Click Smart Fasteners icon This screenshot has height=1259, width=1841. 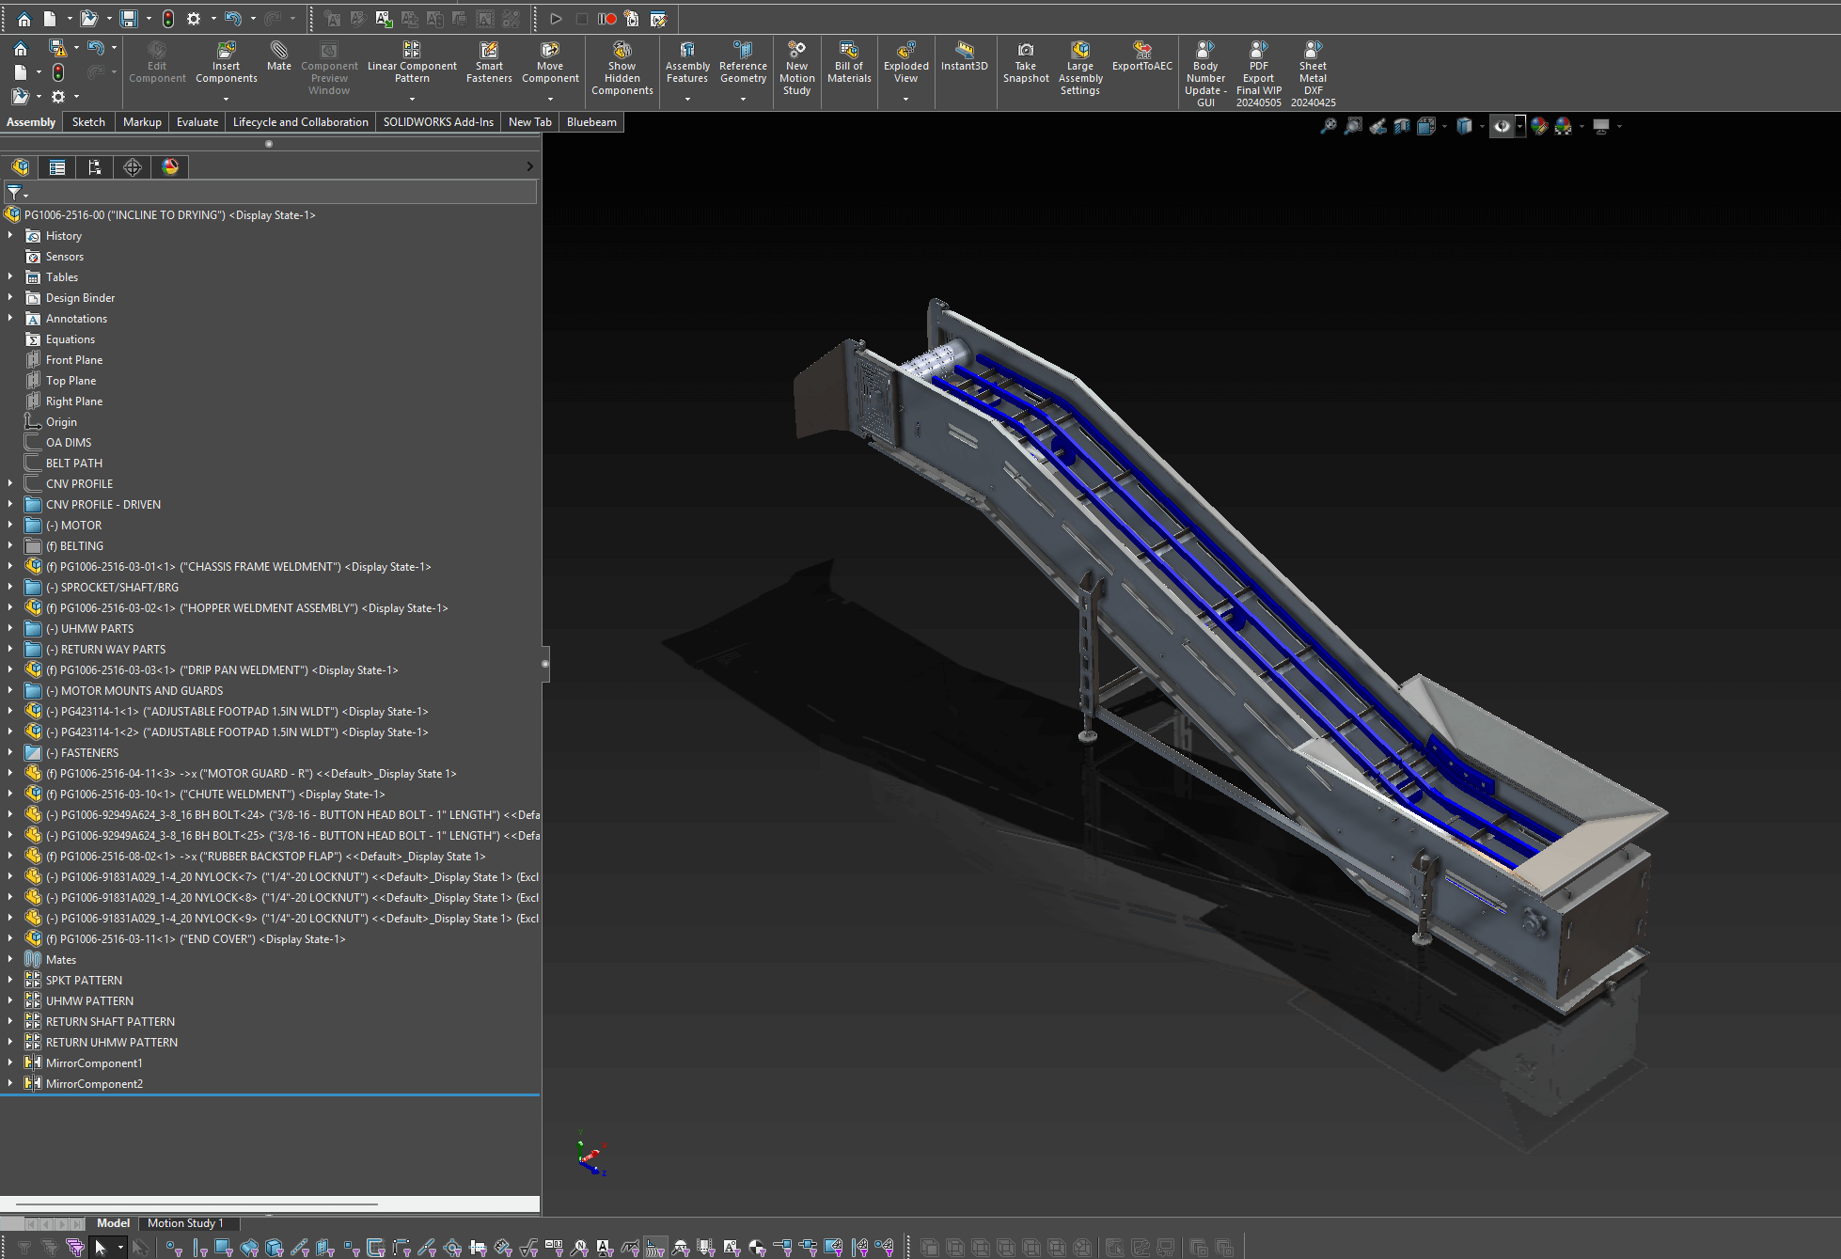click(489, 61)
